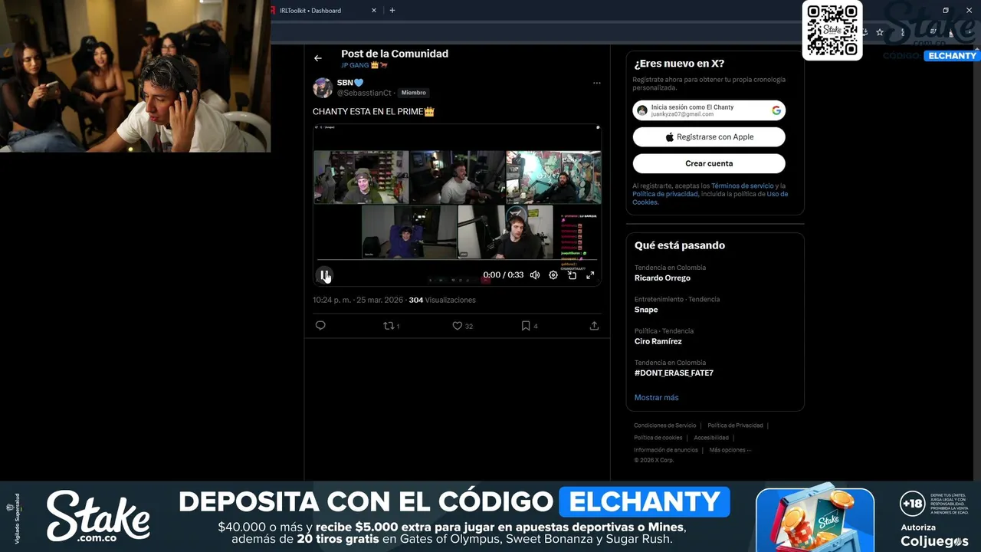Open Política de privacidad link in signup text
This screenshot has width=981, height=552.
tap(665, 194)
